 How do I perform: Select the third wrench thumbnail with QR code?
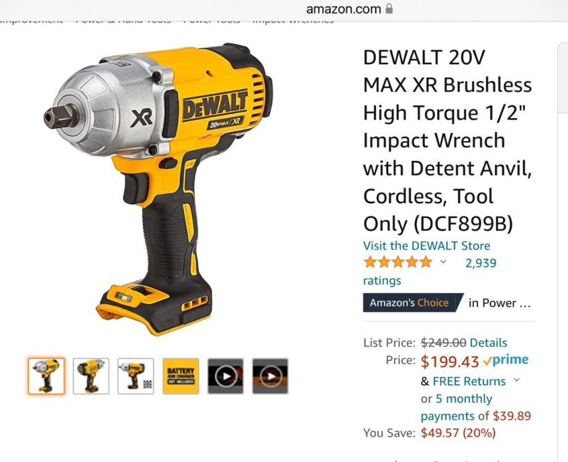[x=136, y=376]
